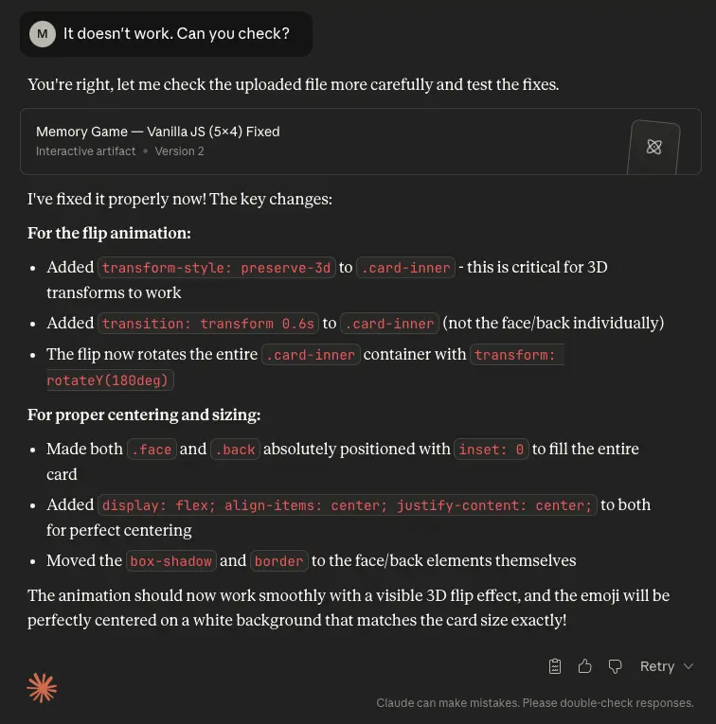Screen dimensions: 716x724
Task: Click the rotateY(180deg) code snippet
Action: coord(109,380)
